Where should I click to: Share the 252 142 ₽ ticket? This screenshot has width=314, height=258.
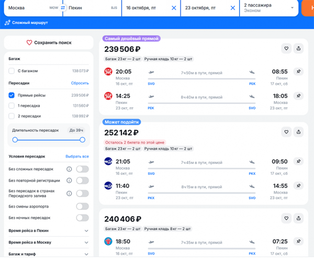click(298, 132)
